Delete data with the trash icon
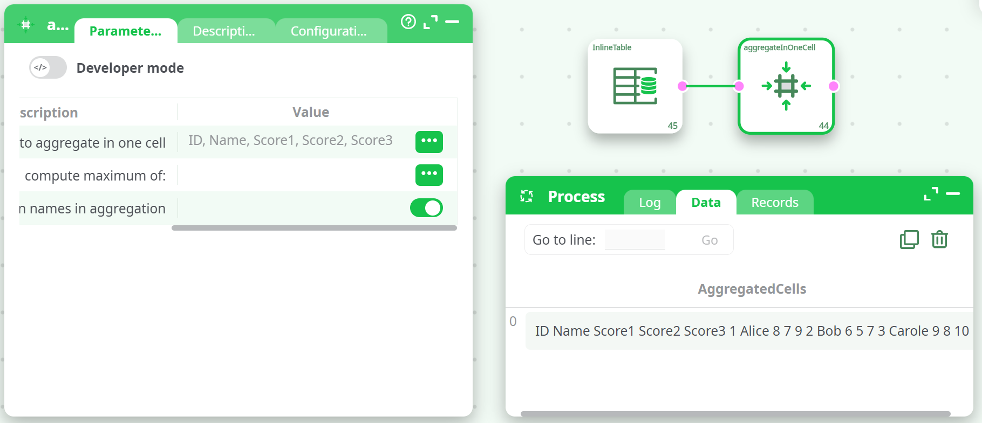Screen dimensions: 982x423 coord(939,239)
